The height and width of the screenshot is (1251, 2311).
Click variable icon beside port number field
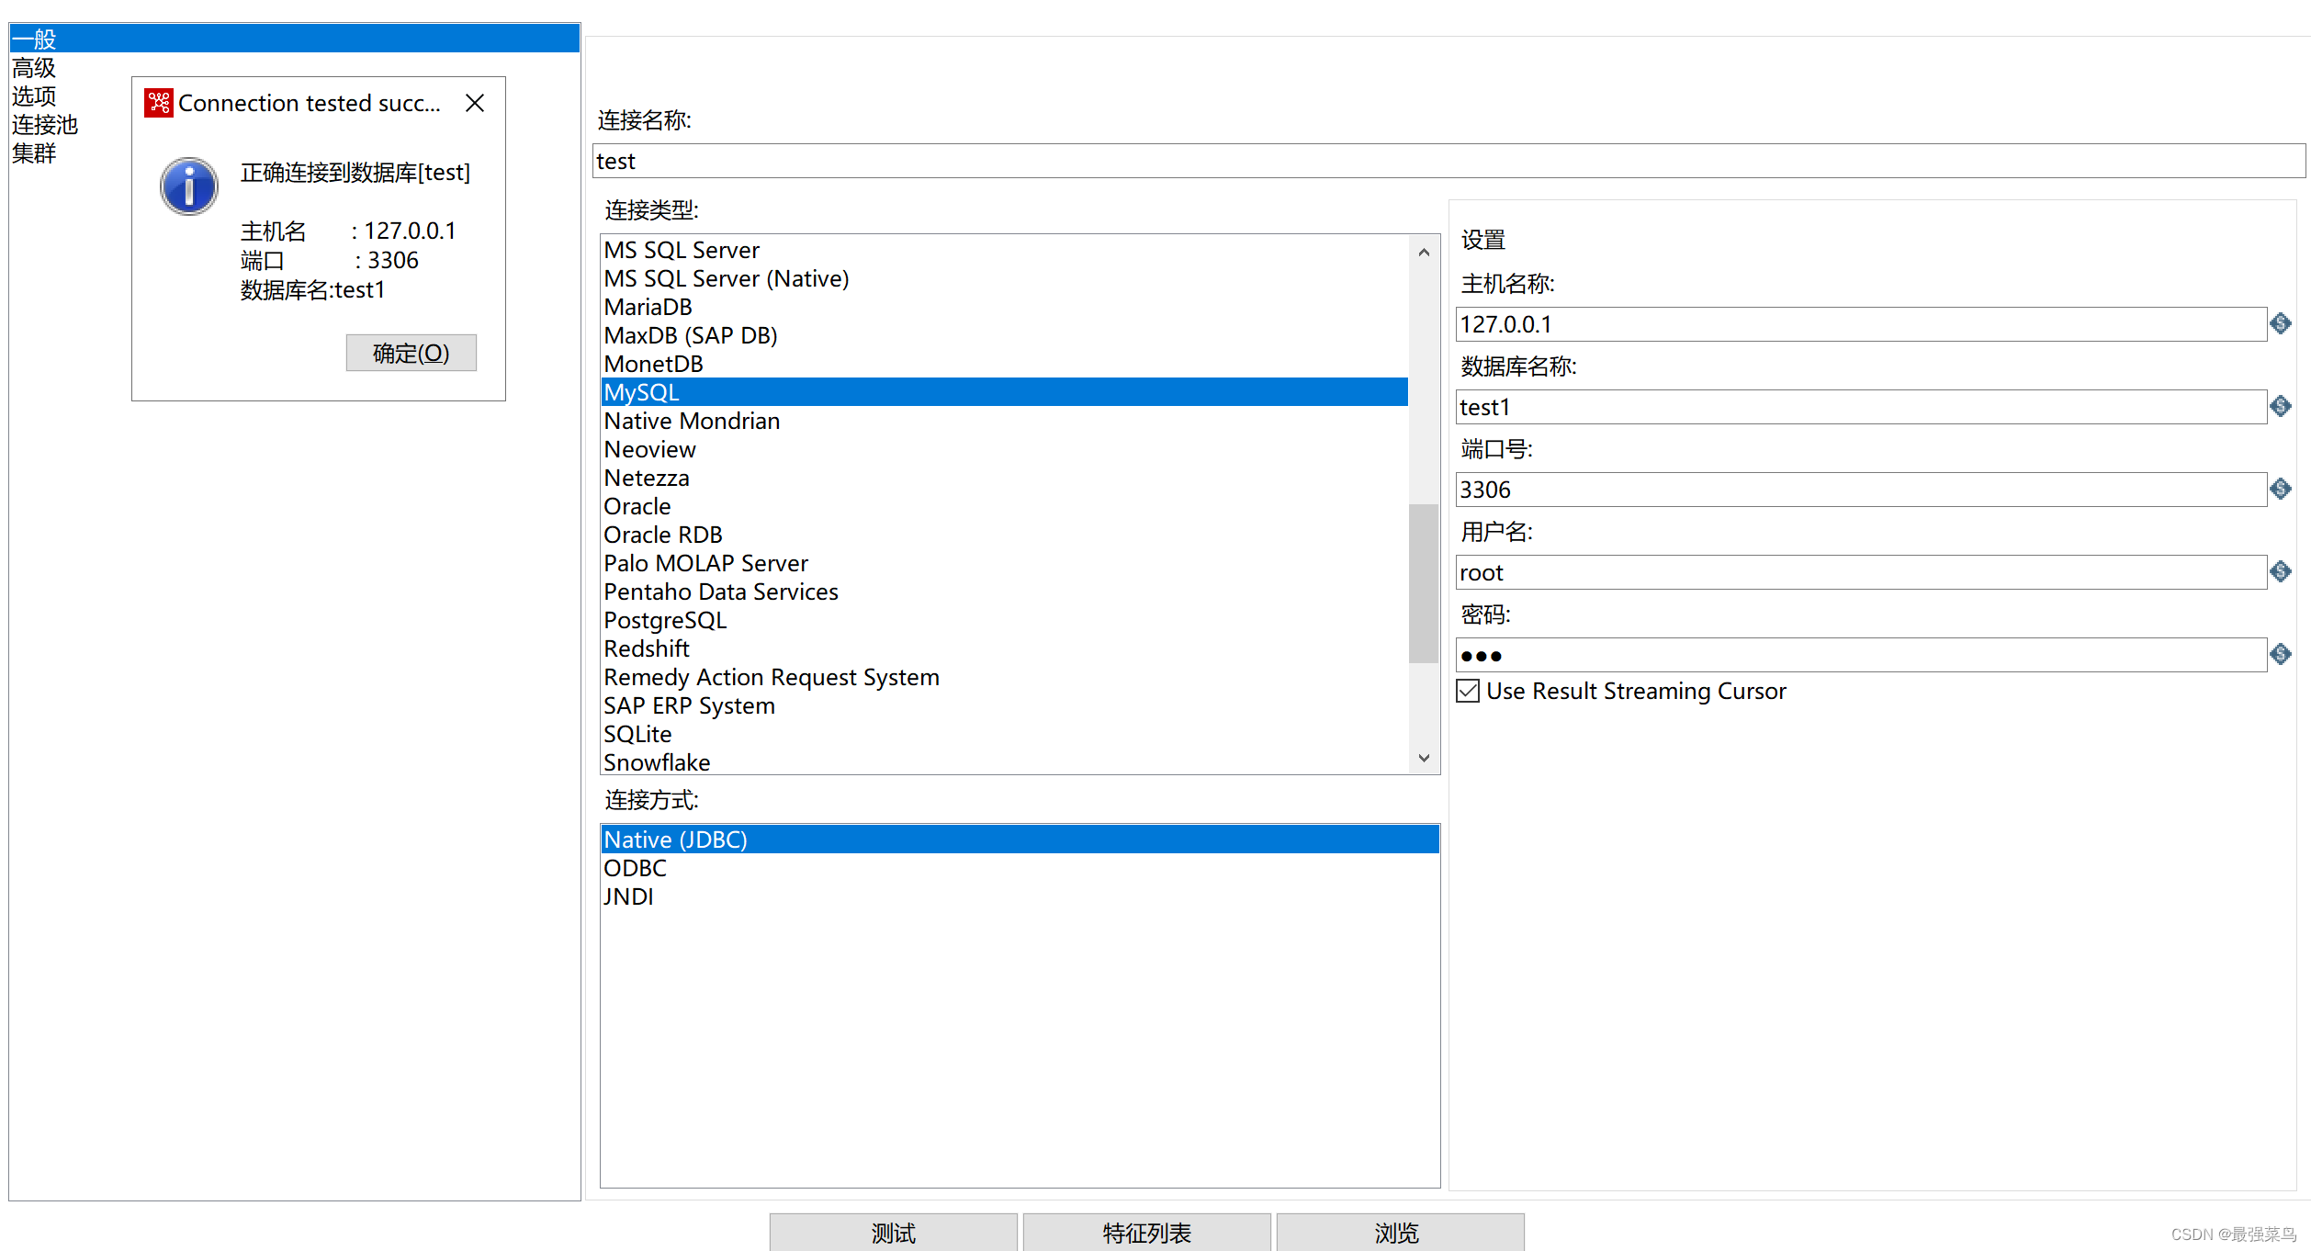click(x=2280, y=489)
